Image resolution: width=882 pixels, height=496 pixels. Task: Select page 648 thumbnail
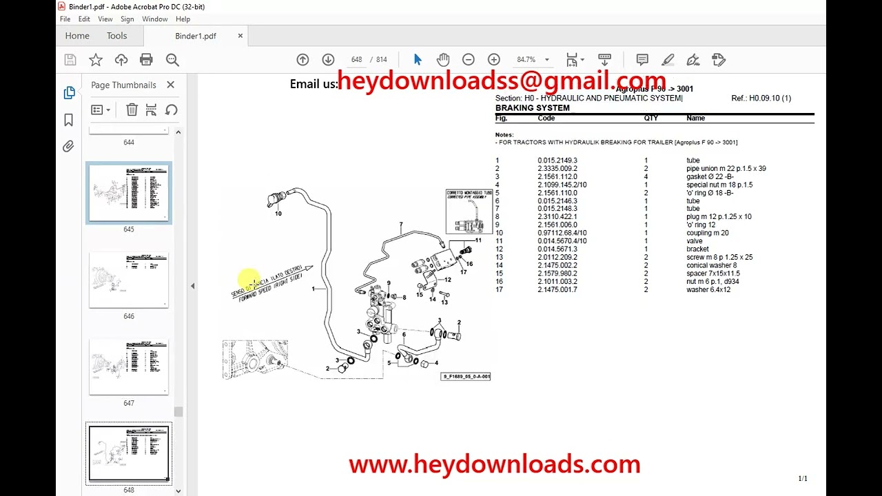(129, 454)
